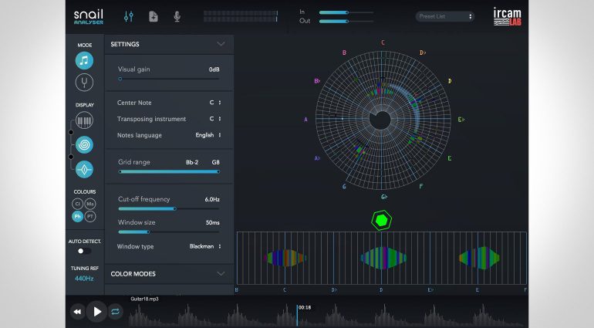Toggle the Auto Detect switch
Image resolution: width=594 pixels, height=328 pixels.
tap(83, 251)
